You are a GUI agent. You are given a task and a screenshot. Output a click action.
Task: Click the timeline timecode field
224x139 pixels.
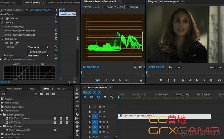[x=92, y=93]
